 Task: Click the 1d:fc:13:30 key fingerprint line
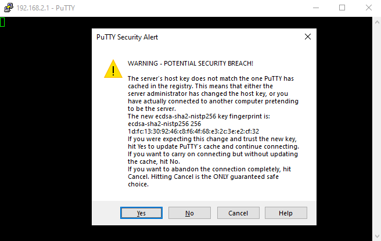[193, 131]
